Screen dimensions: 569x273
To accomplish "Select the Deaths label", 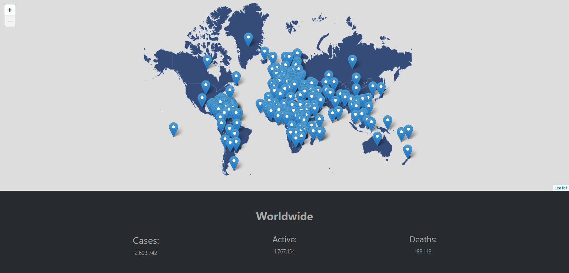I will tap(423, 240).
